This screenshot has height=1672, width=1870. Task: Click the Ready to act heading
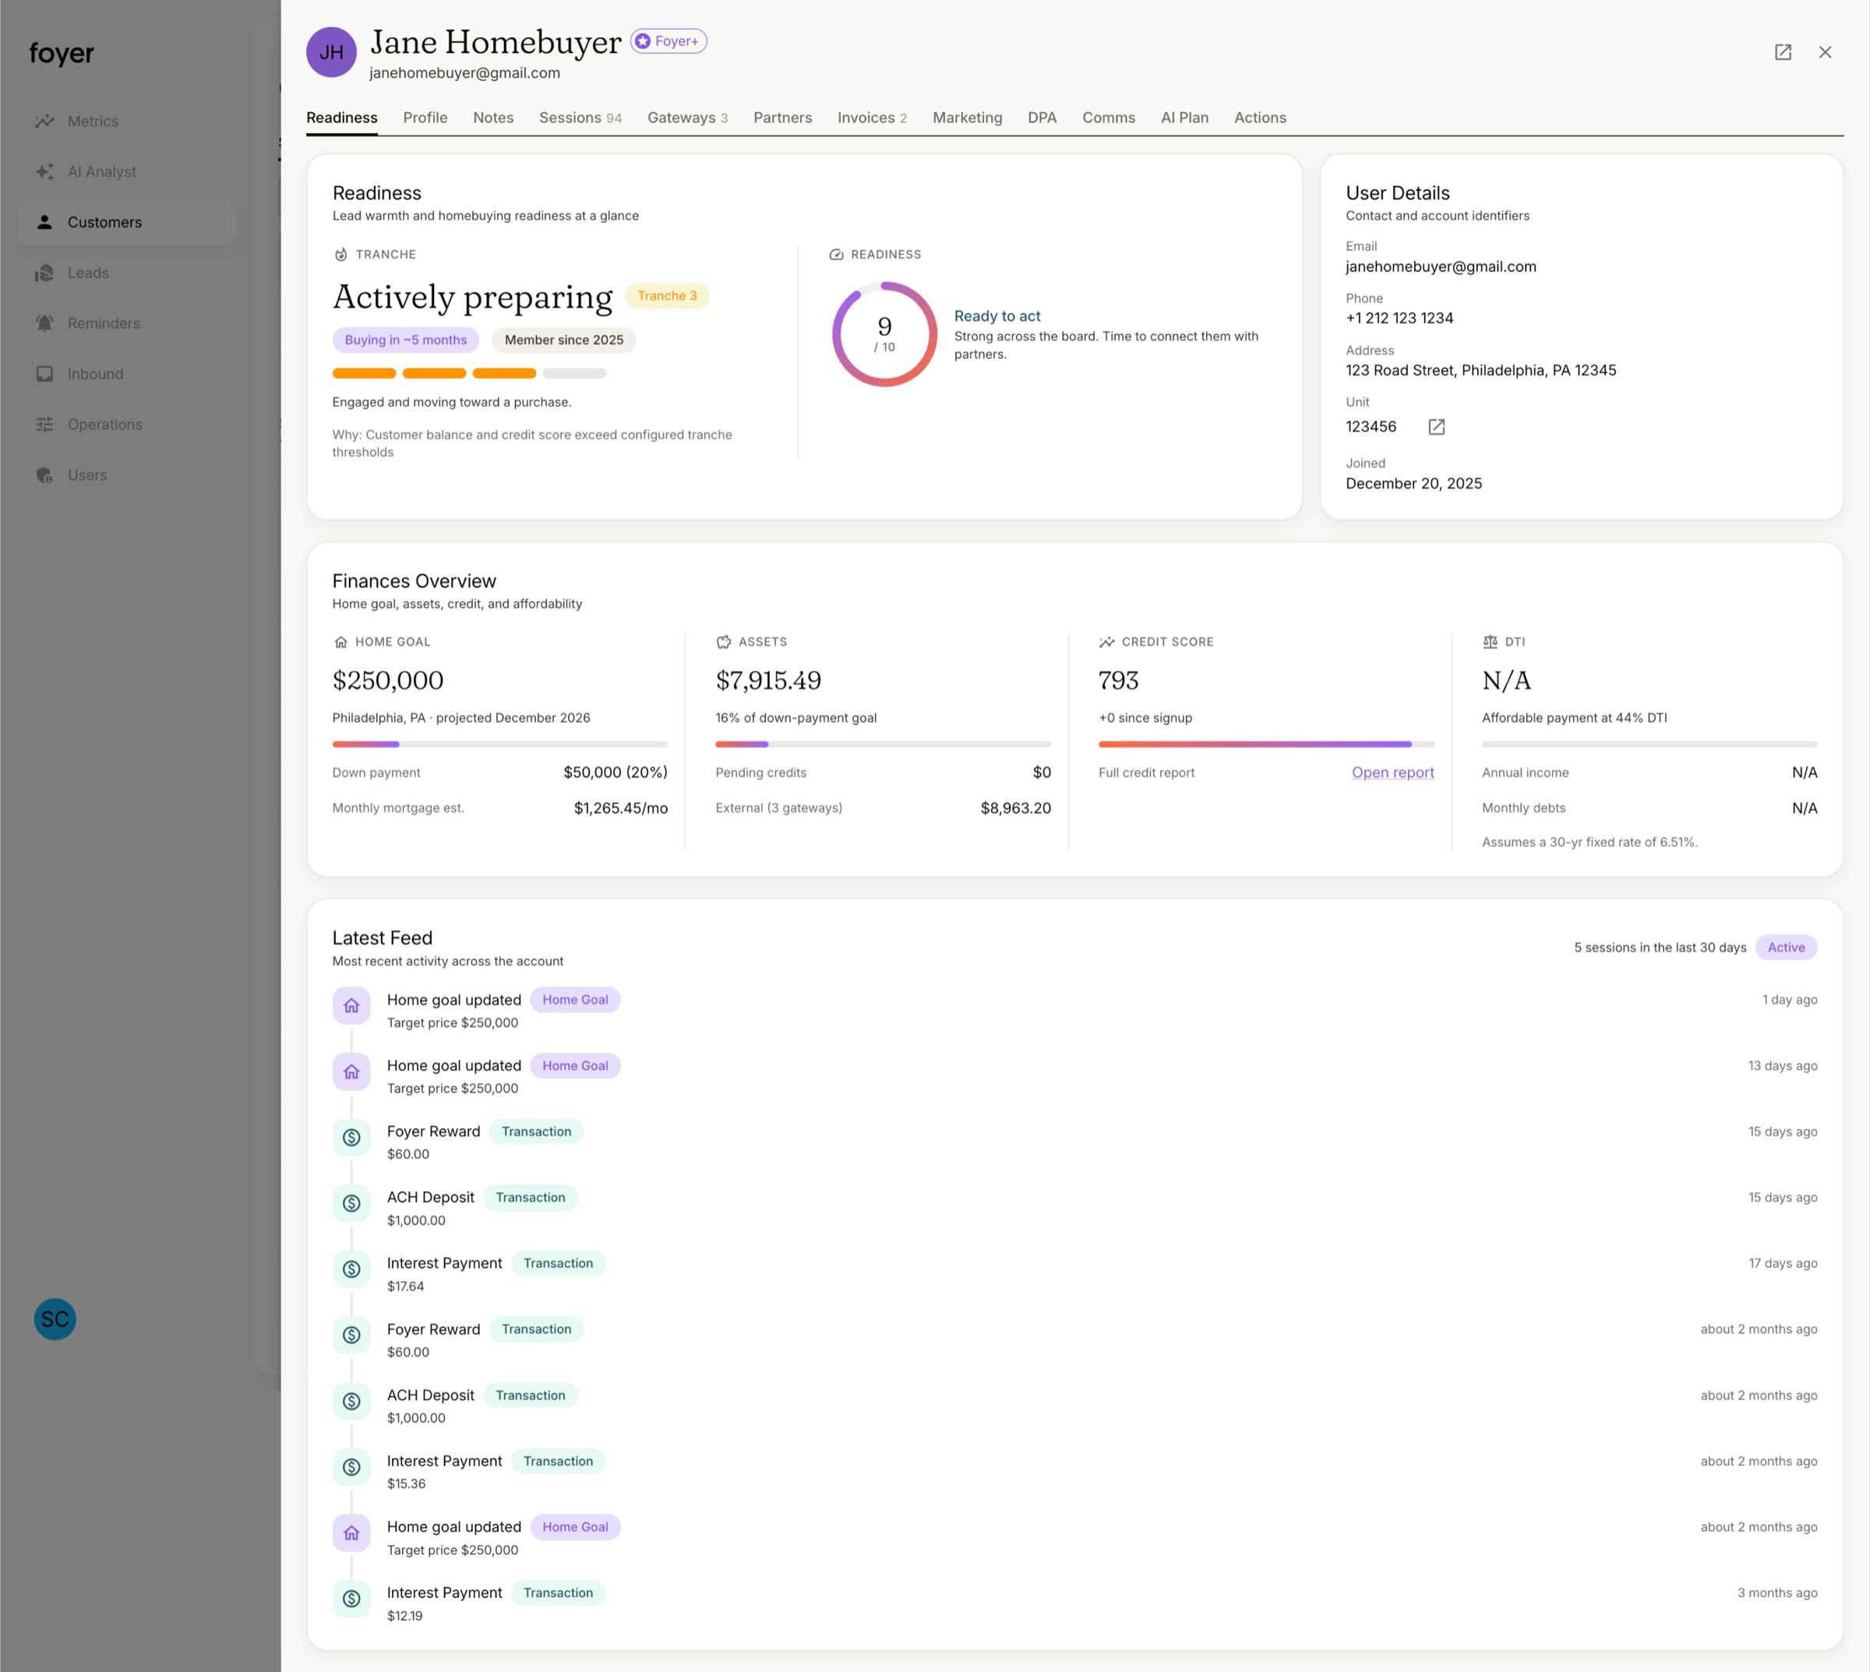coord(997,316)
